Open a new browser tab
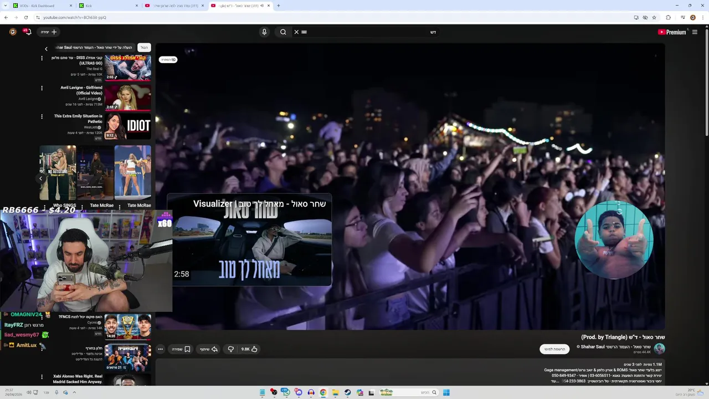Viewport: 709px width, 399px height. pyautogui.click(x=278, y=6)
